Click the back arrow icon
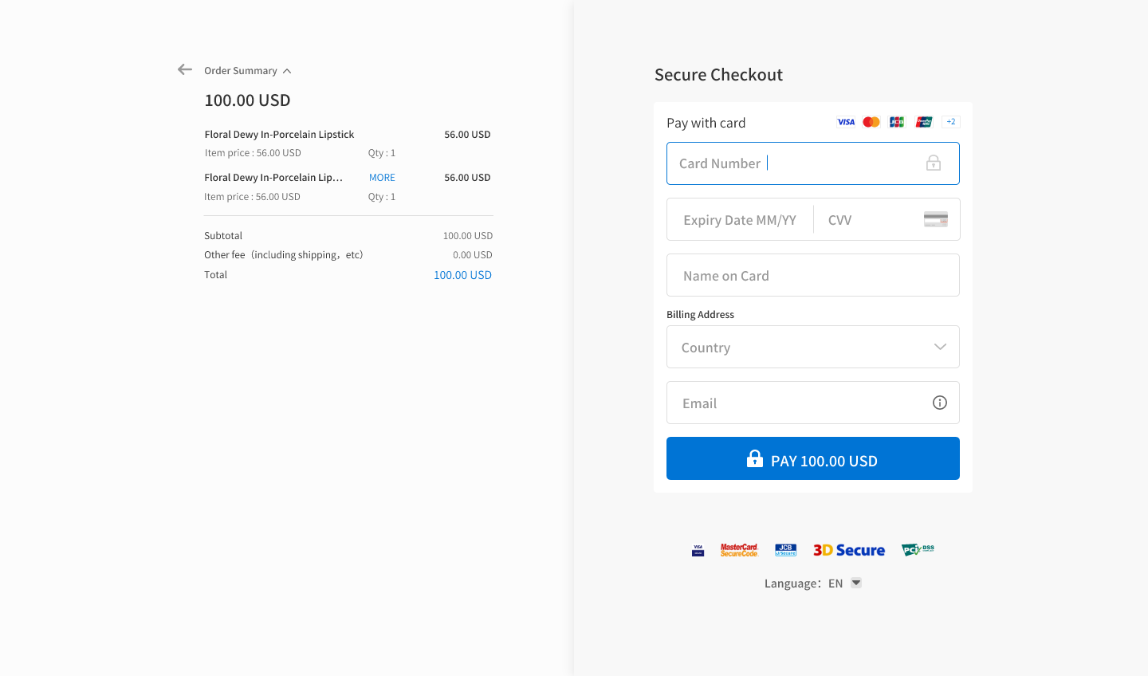The image size is (1148, 676). (185, 69)
